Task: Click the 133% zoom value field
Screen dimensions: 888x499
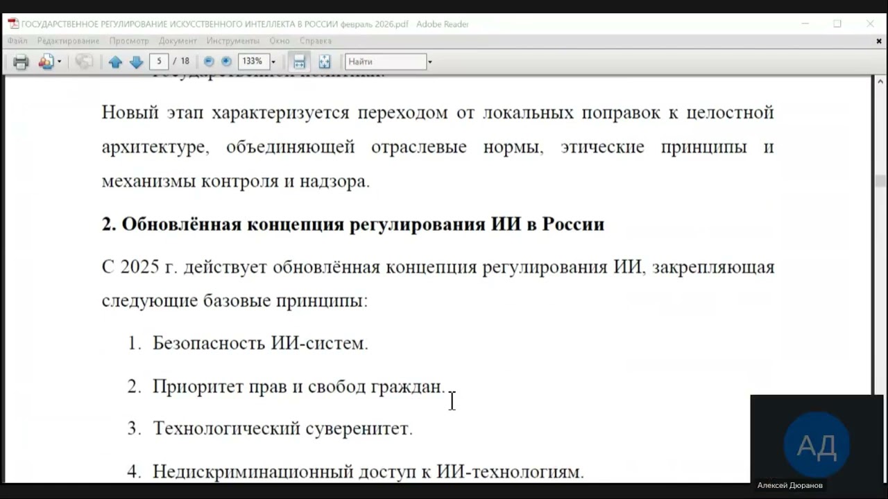Action: point(253,62)
